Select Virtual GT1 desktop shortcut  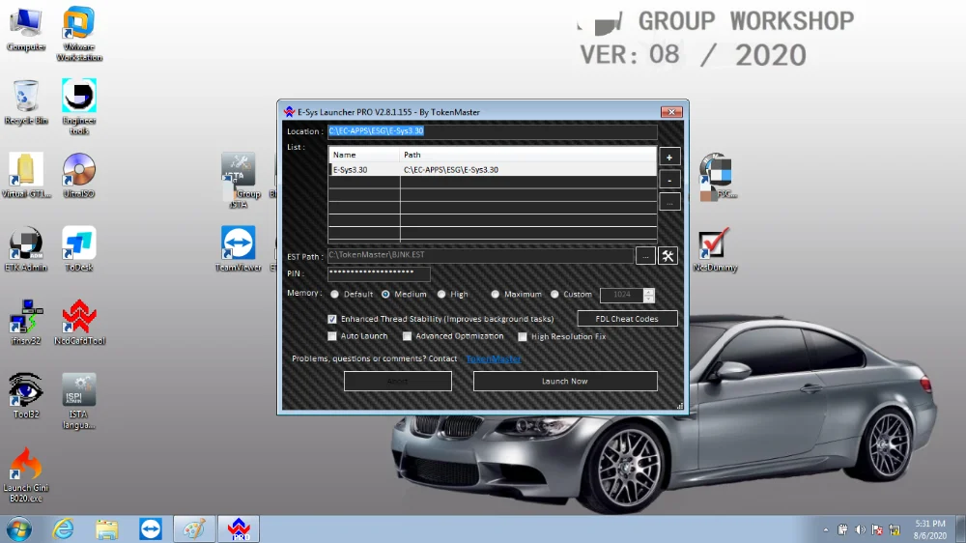point(25,176)
